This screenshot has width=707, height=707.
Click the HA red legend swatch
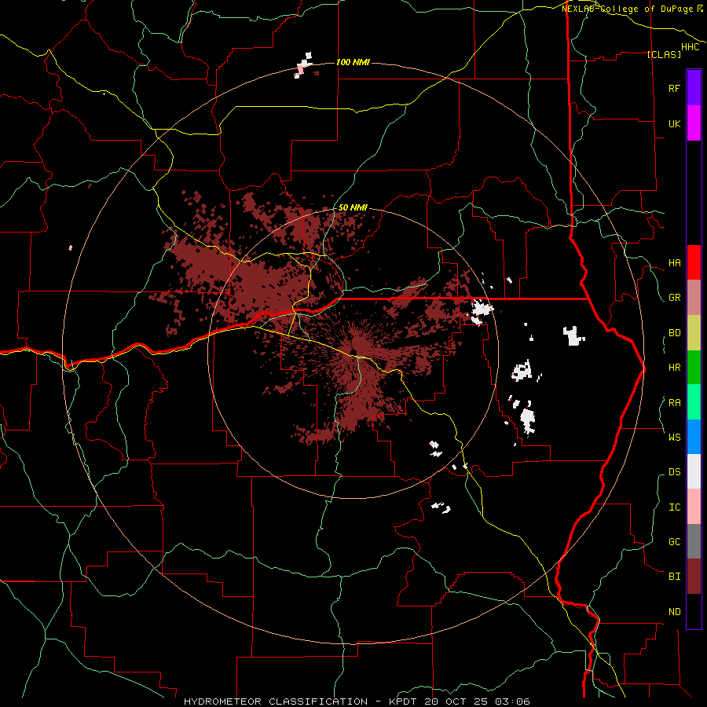(694, 262)
